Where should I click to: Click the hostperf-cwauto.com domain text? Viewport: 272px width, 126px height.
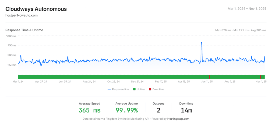(22, 15)
